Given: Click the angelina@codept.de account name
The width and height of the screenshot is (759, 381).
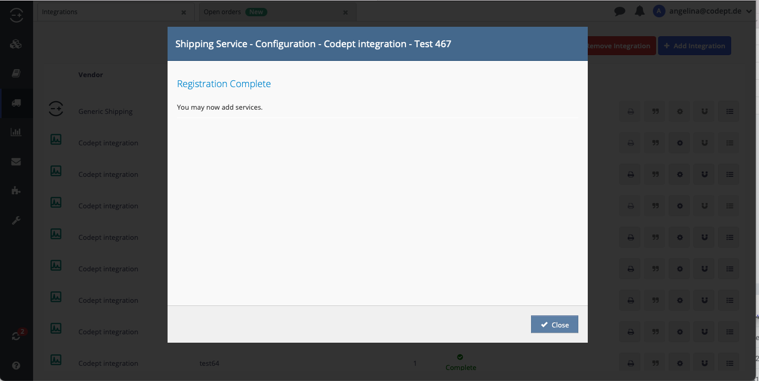Looking at the screenshot, I should coord(706,11).
